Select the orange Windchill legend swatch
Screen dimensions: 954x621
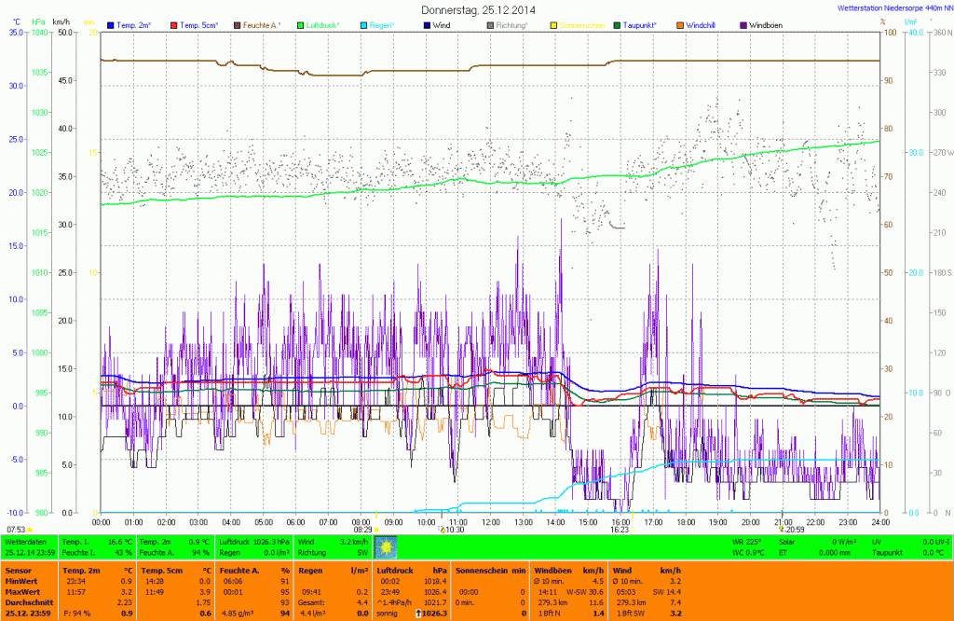coord(680,24)
